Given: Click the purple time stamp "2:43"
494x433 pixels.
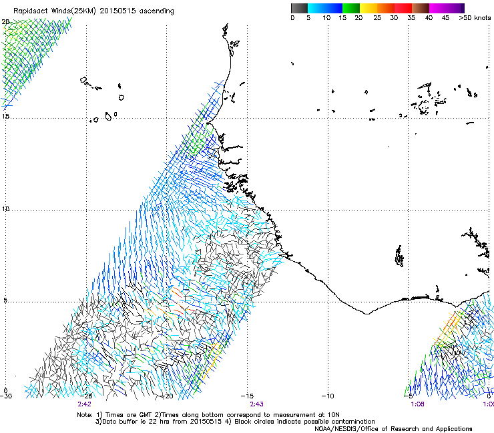Looking at the screenshot, I should point(256,404).
